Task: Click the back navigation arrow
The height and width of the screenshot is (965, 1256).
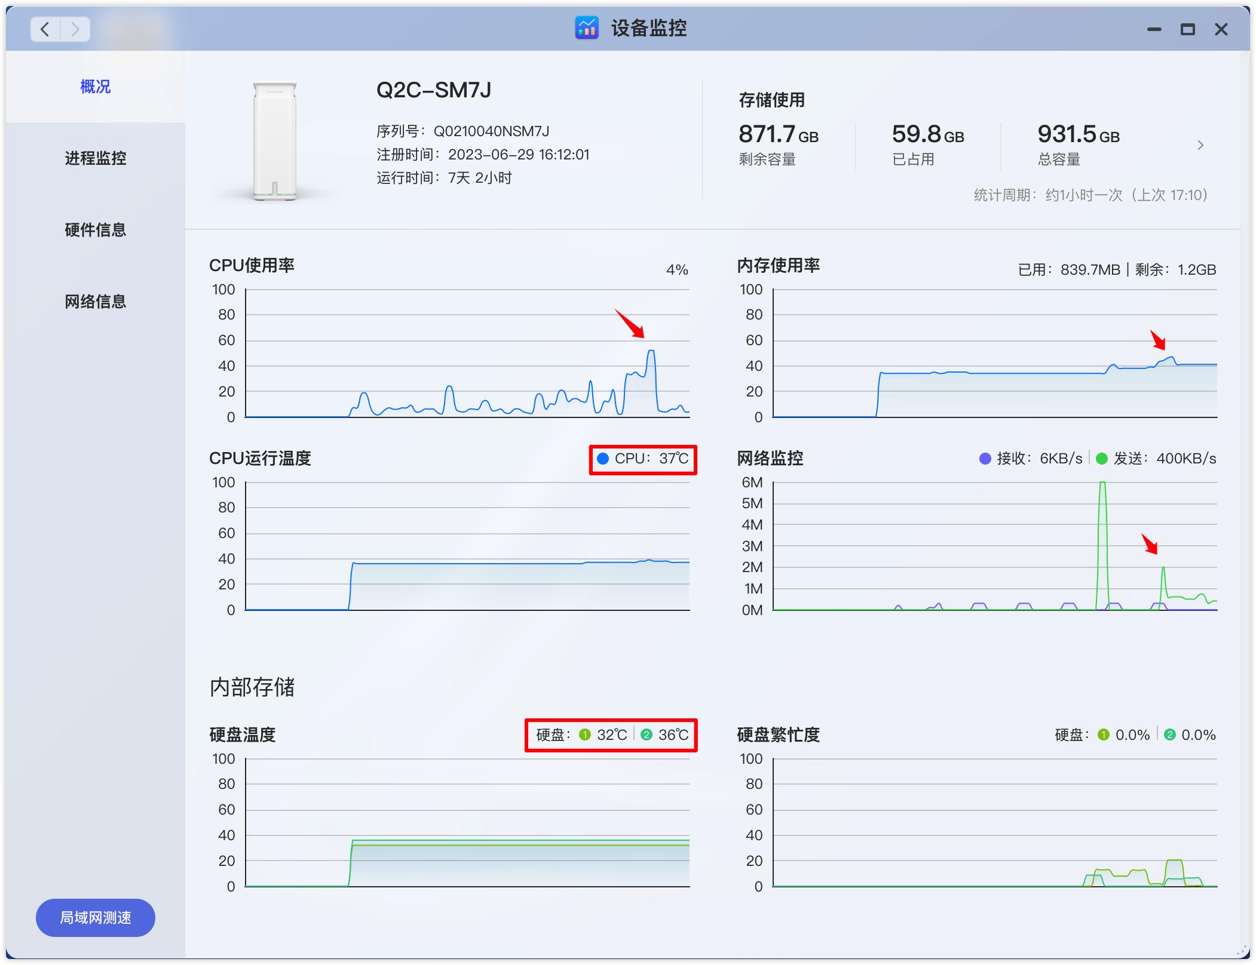Action: [45, 28]
